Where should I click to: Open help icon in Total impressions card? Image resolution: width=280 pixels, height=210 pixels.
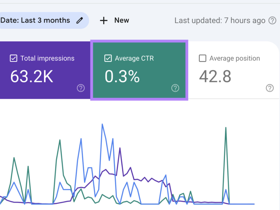pyautogui.click(x=81, y=88)
